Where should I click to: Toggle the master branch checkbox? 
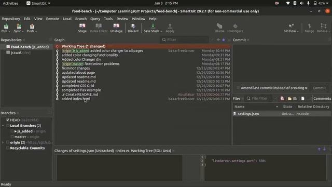pyautogui.click(x=12, y=137)
